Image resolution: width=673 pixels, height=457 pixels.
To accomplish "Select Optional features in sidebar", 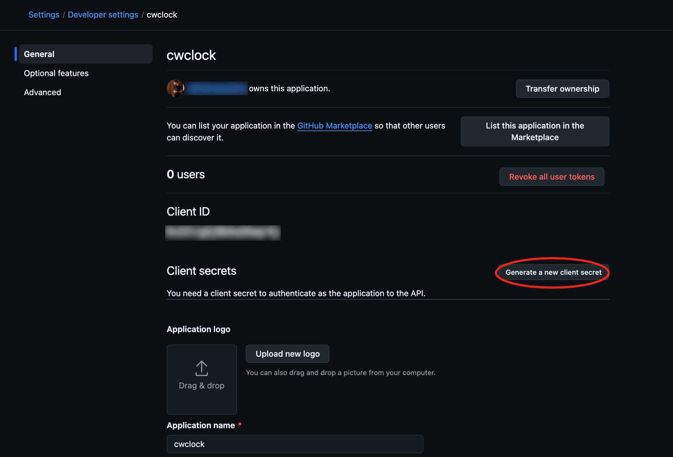I will (56, 73).
